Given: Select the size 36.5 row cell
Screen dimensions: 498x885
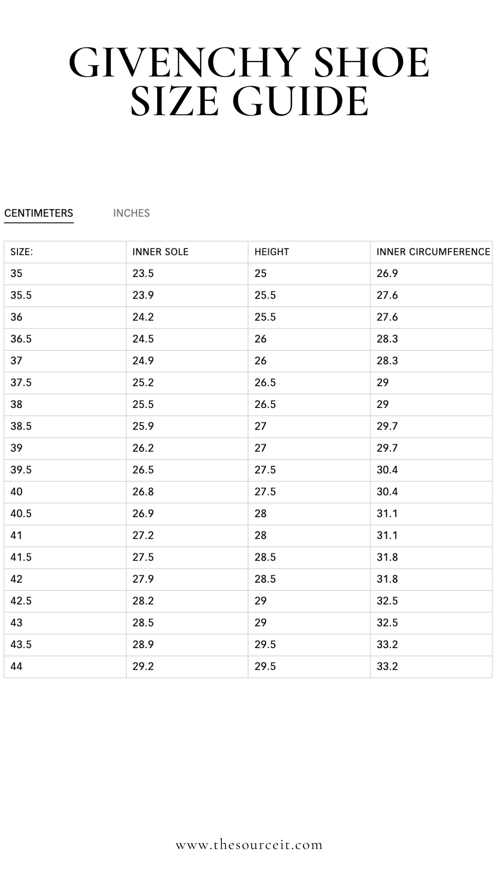Looking at the screenshot, I should pos(65,339).
